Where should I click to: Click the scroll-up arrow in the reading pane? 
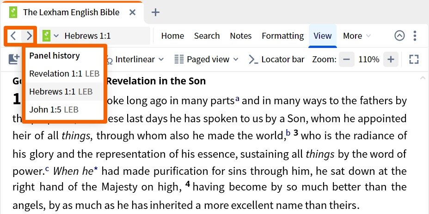pos(422,78)
